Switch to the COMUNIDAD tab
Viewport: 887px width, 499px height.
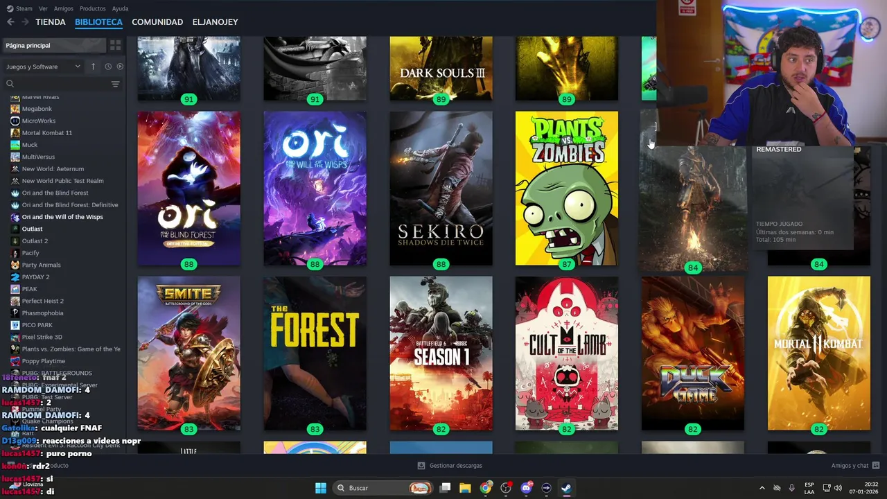coord(157,22)
